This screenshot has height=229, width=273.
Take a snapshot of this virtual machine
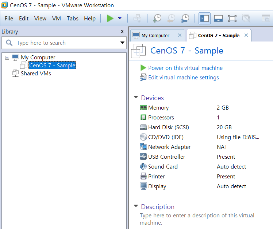157,18
